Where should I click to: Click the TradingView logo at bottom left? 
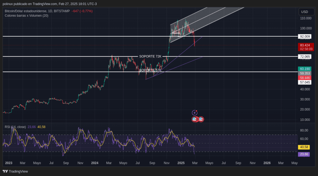pyautogui.click(x=15, y=171)
